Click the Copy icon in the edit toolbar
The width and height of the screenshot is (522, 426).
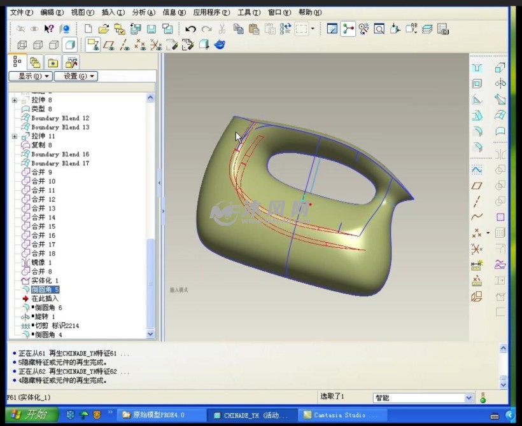tap(238, 29)
